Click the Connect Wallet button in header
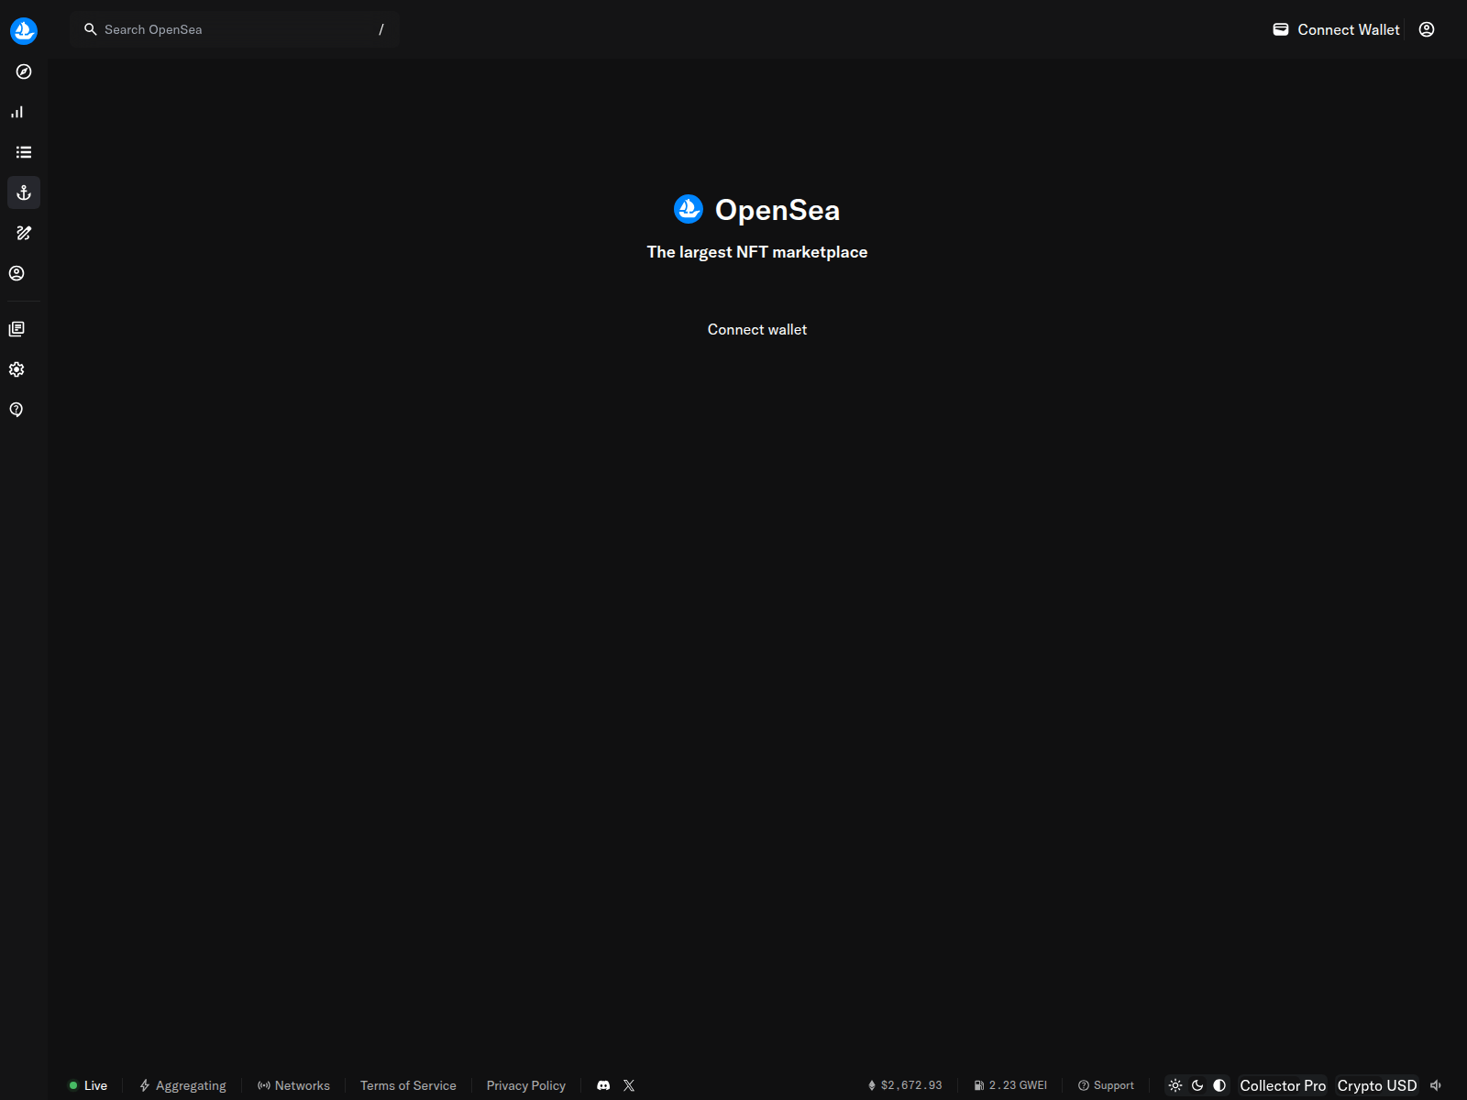The image size is (1467, 1100). [1337, 29]
